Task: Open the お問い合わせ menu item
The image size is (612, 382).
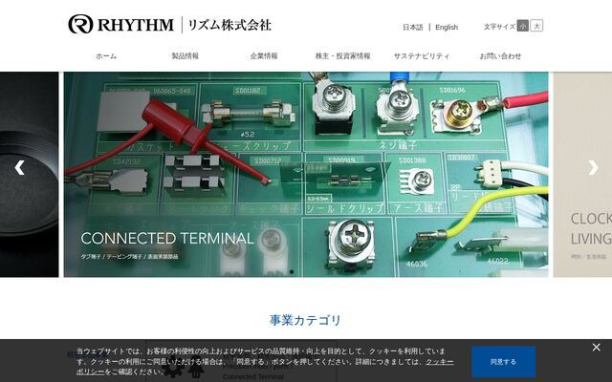Action: [500, 56]
